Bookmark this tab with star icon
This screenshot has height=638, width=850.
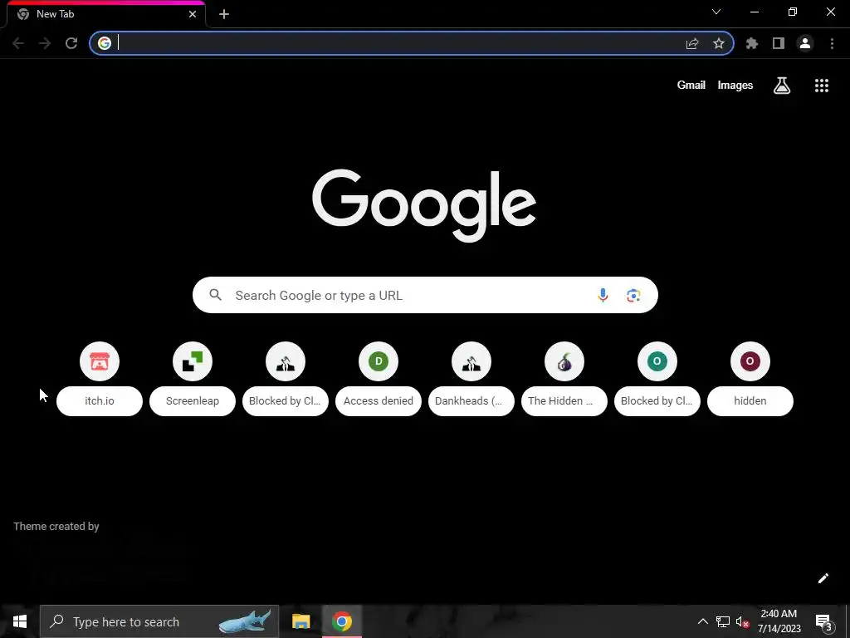tap(719, 43)
